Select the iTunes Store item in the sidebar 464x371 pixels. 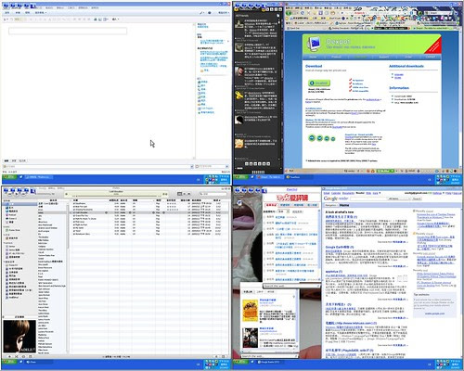(14, 230)
